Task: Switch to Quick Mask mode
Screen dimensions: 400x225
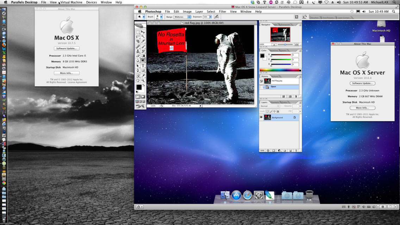Action: click(143, 96)
